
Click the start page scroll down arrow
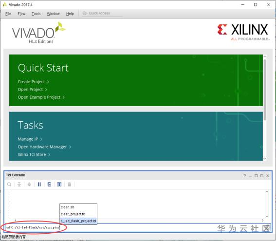[x=265, y=159]
